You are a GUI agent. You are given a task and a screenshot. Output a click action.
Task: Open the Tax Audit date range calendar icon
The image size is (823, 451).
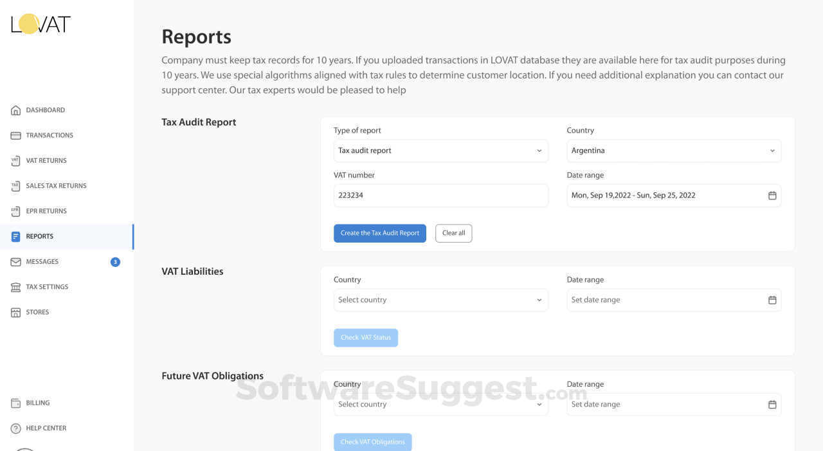[772, 196]
